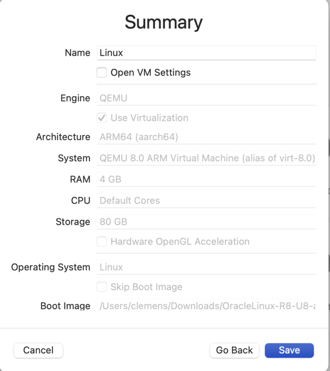Click the CPU field showing Default Cores
330x371 pixels.
(x=206, y=200)
